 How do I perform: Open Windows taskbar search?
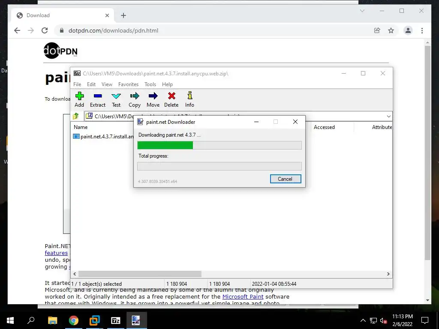(31, 320)
